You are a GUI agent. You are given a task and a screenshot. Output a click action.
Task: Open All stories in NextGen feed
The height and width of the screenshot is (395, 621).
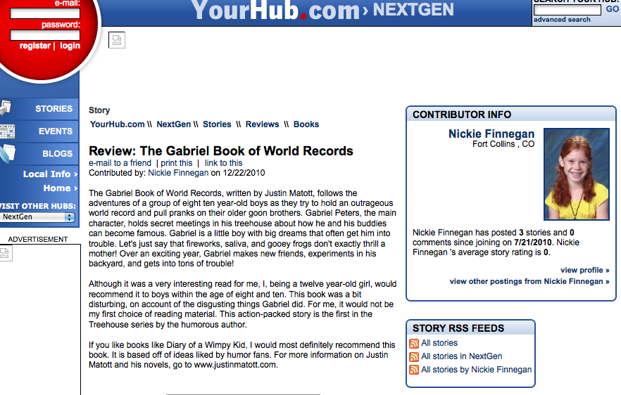click(461, 356)
